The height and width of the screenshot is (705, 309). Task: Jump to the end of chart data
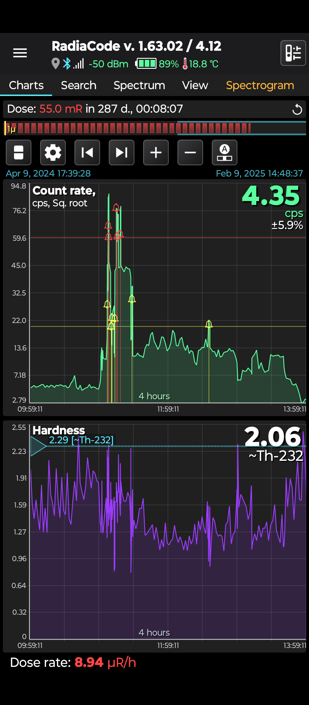(x=122, y=152)
